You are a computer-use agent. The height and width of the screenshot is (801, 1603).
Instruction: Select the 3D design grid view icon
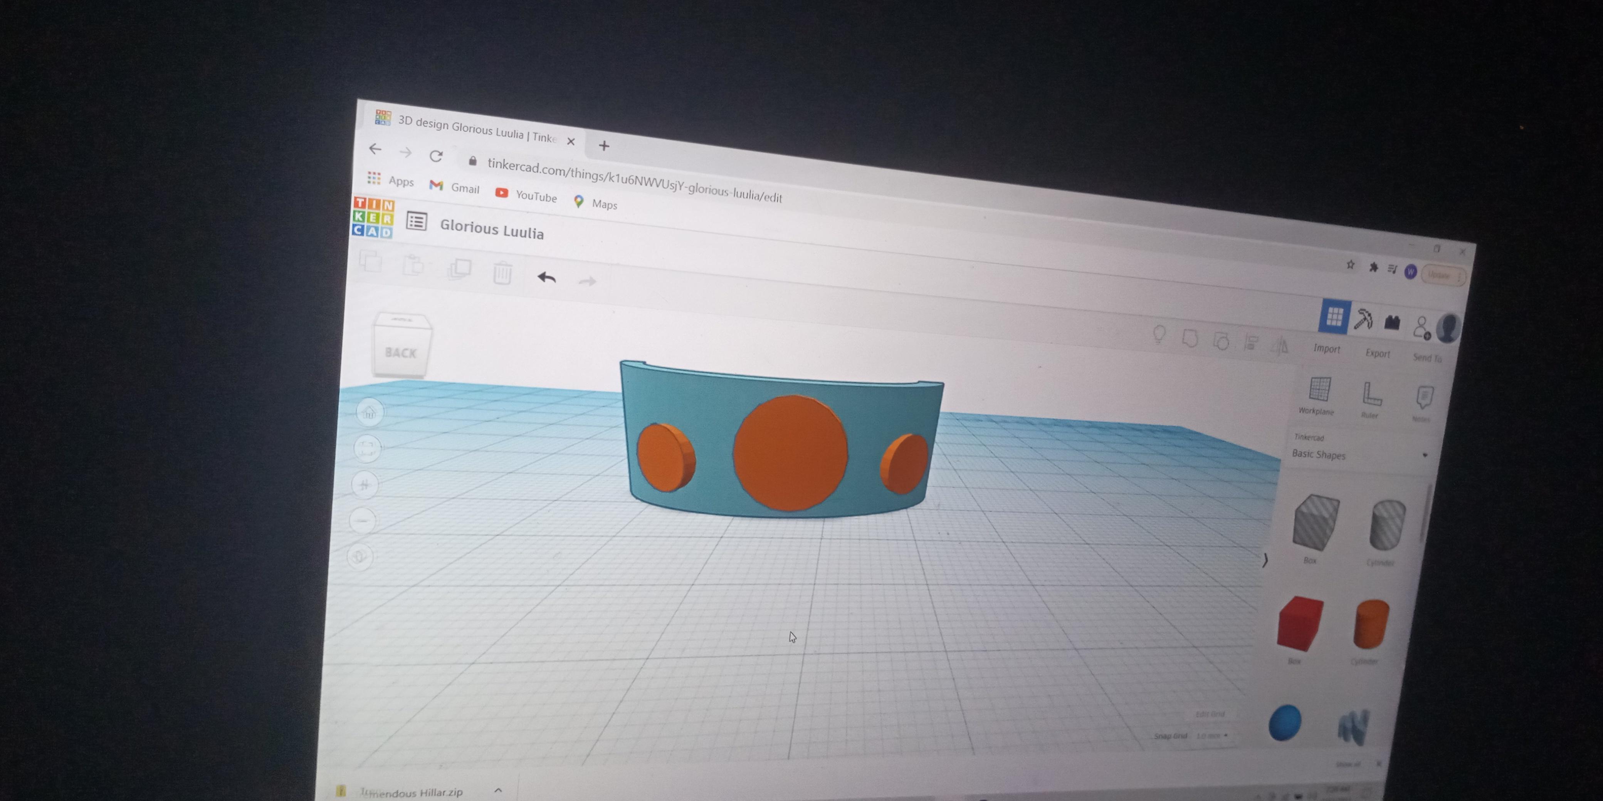coord(1334,317)
